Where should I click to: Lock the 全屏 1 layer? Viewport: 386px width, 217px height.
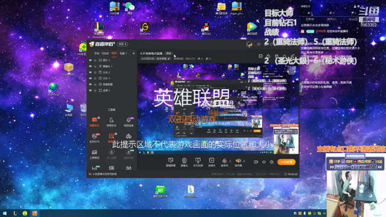pos(95,90)
